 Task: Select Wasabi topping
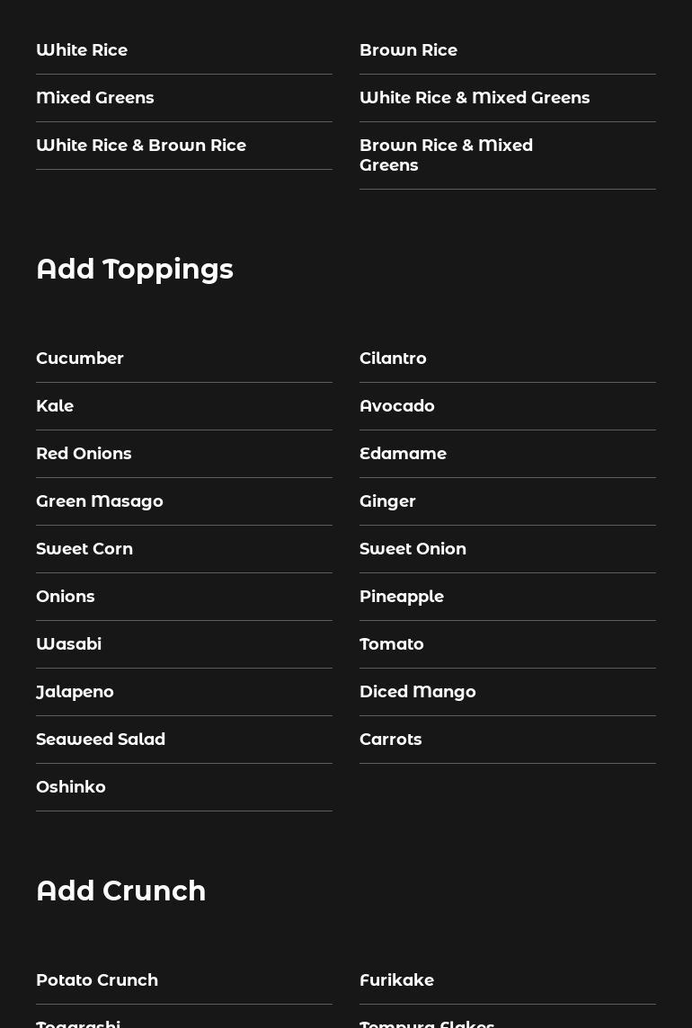(68, 644)
